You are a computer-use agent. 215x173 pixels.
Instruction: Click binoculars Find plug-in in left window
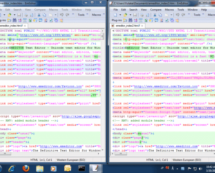coord(14,20)
